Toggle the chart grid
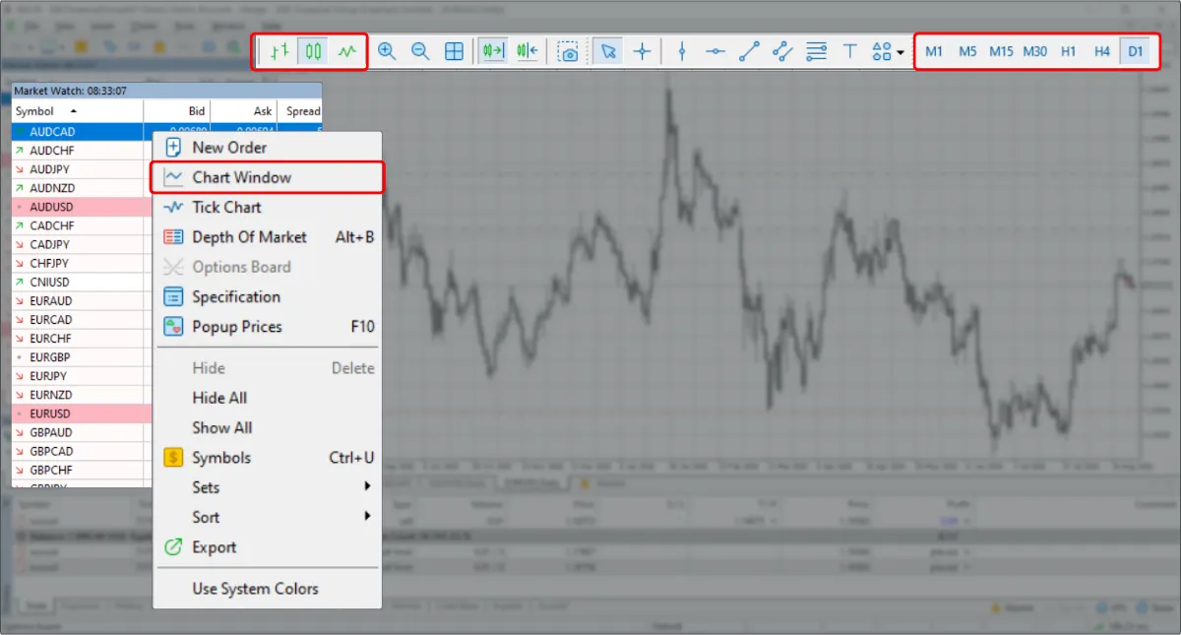Screen dimensions: 1181x635 tap(454, 51)
